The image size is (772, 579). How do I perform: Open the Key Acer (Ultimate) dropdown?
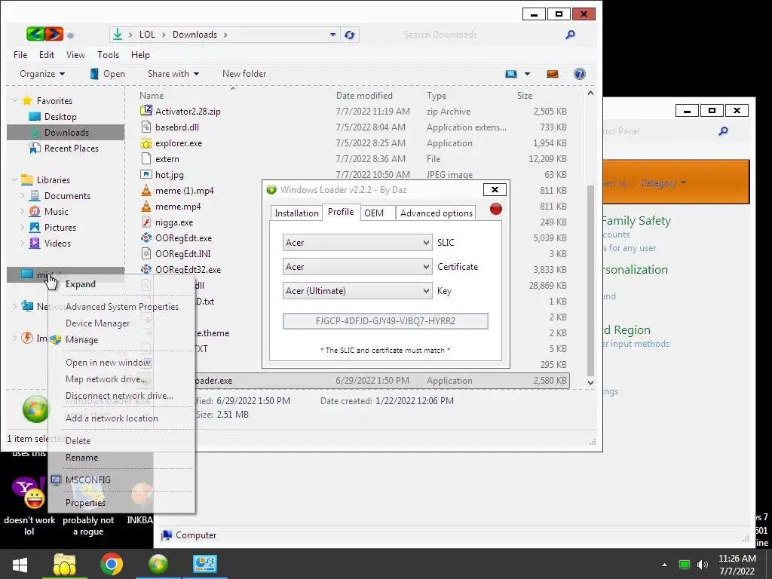[x=357, y=291]
